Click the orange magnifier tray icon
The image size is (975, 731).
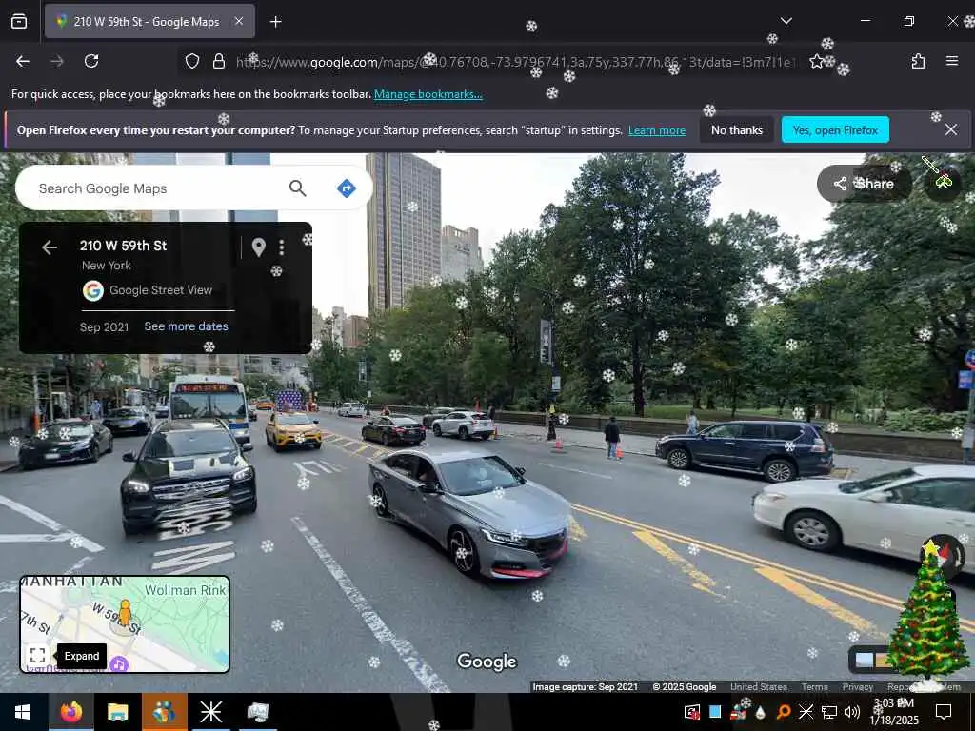[784, 712]
